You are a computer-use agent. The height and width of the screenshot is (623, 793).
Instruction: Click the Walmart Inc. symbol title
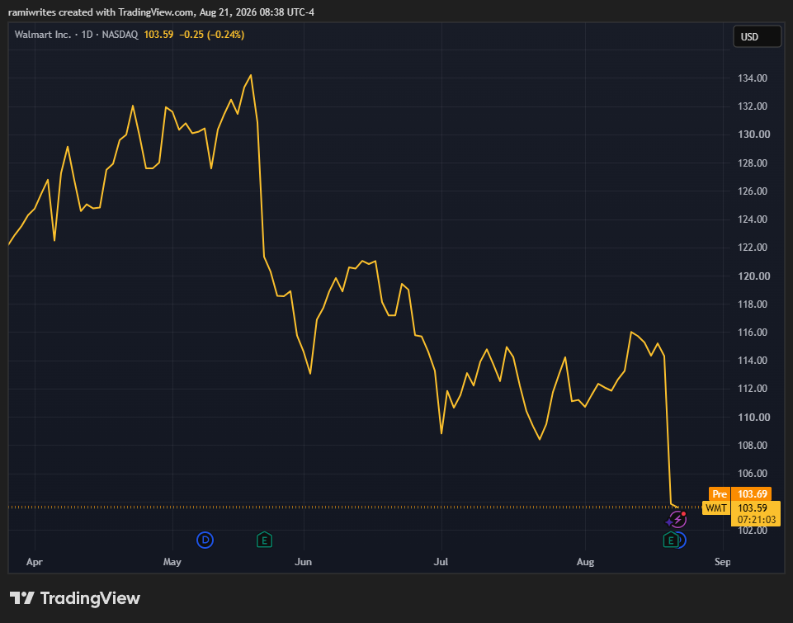[42, 35]
